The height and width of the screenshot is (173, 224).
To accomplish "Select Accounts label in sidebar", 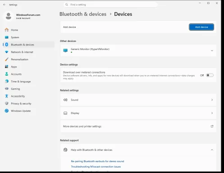I will coord(16,74).
